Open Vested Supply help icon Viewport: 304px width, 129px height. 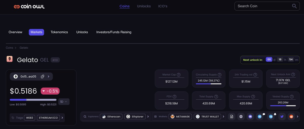pyautogui.click(x=292, y=97)
